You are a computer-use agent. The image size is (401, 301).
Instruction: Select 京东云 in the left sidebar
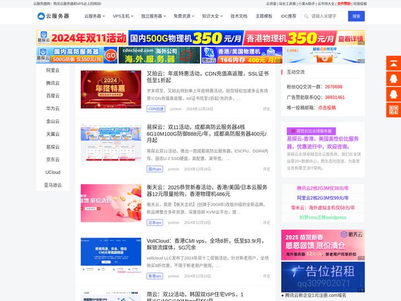tap(53, 159)
